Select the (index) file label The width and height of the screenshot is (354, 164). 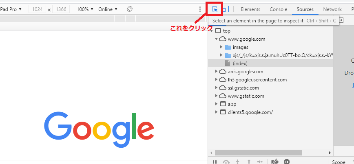[240, 63]
